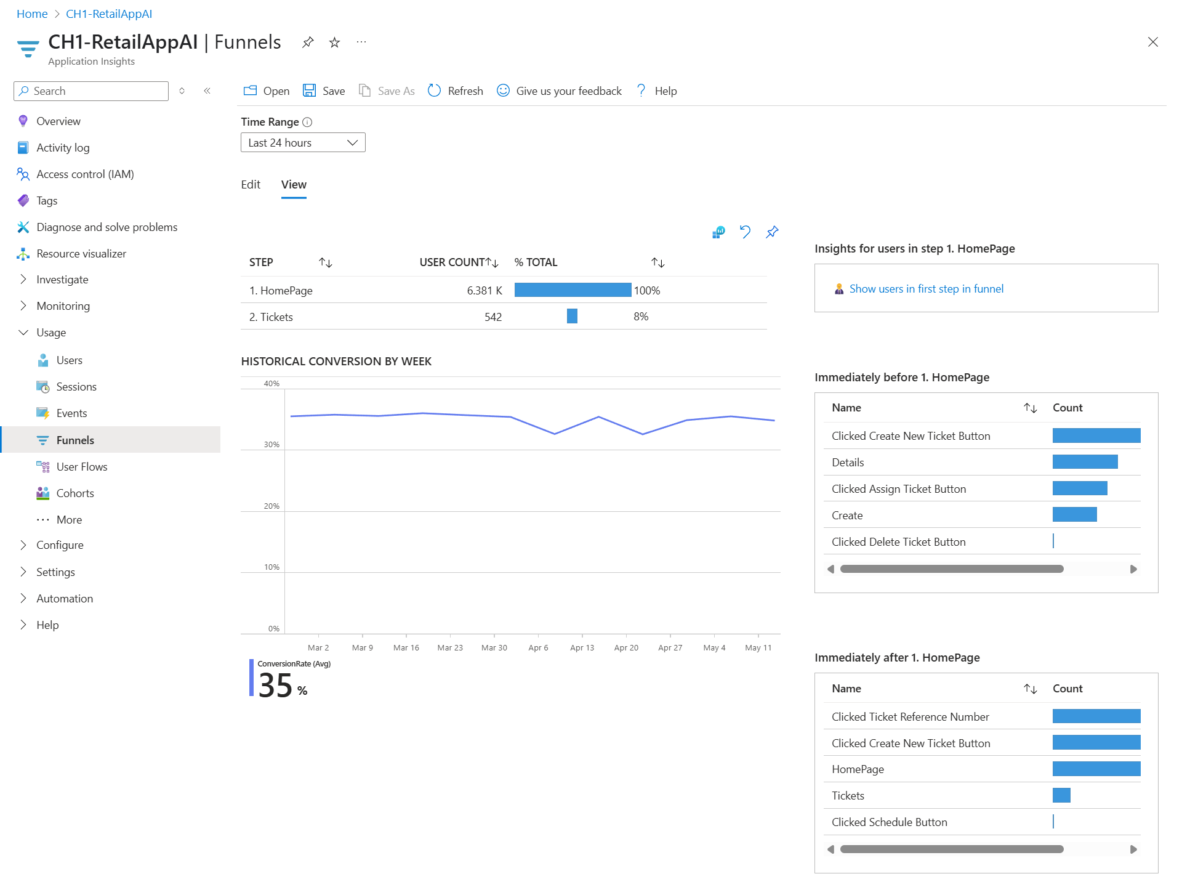Sort the % TOTAL column
Image resolution: width=1182 pixels, height=887 pixels.
658,262
